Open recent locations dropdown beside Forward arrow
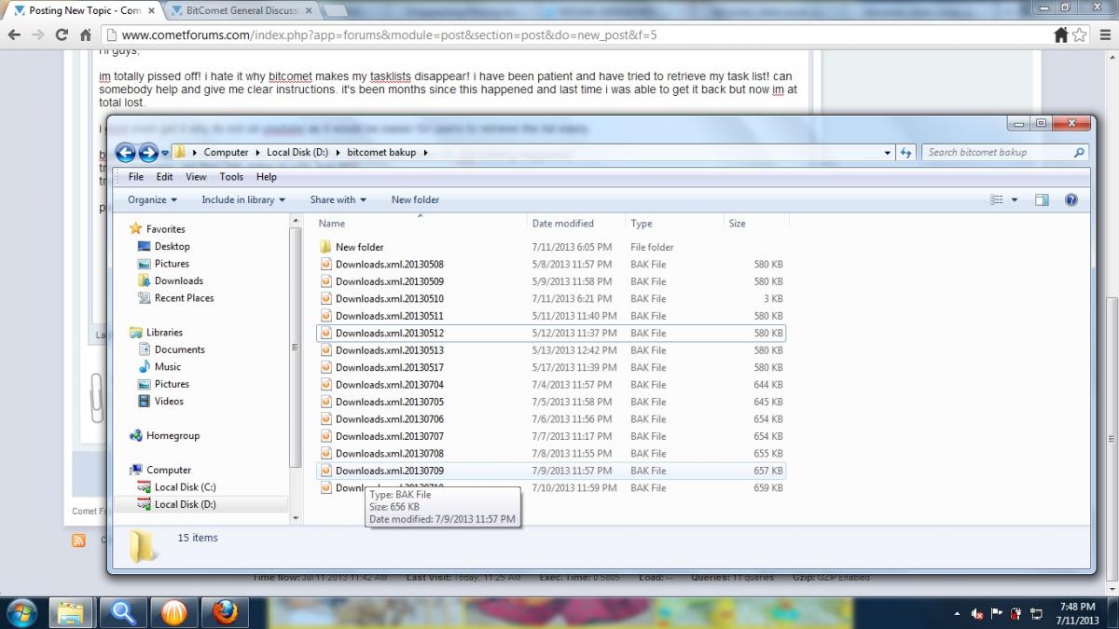This screenshot has width=1119, height=629. tap(165, 153)
